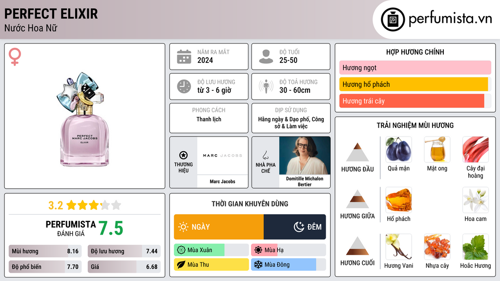The image size is (500, 281).
Task: Click the Hương giữa pyramid icon
Action: click(x=357, y=199)
